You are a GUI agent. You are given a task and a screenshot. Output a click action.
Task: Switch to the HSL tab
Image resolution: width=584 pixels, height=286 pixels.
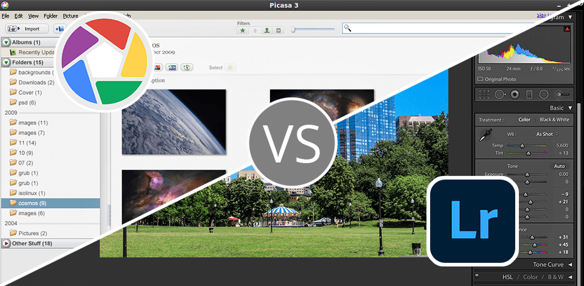click(507, 277)
